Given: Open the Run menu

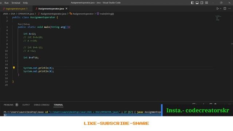Looking at the screenshot, I should [7, 3].
